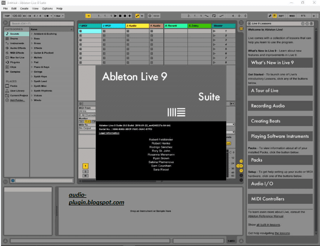This screenshot has width=320, height=246.
Task: Open What's New in Live 9 lesson
Action: pyautogui.click(x=280, y=63)
